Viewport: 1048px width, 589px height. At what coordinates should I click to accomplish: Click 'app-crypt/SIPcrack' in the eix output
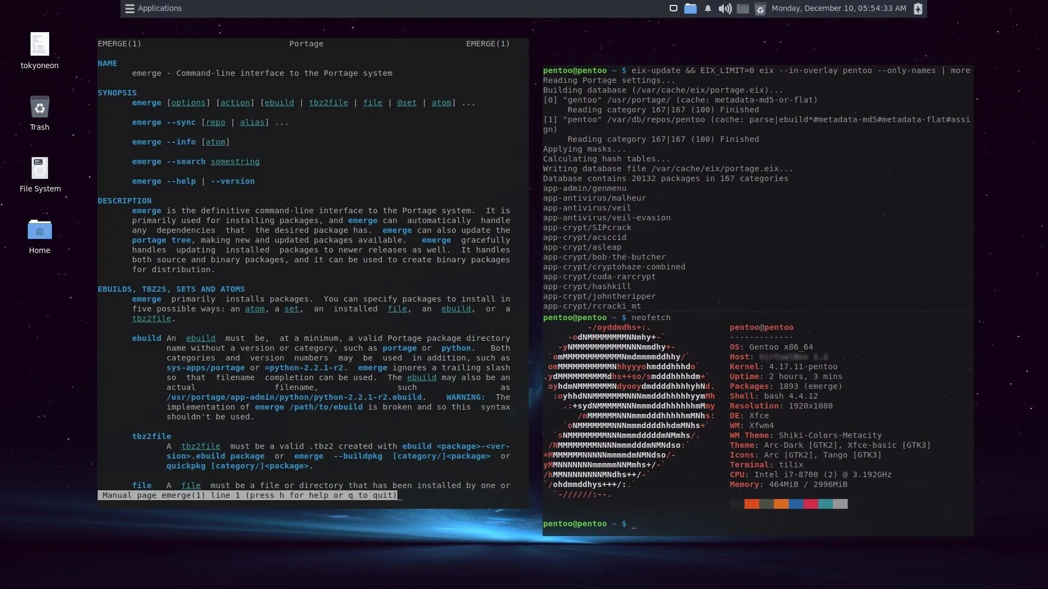[x=587, y=228]
